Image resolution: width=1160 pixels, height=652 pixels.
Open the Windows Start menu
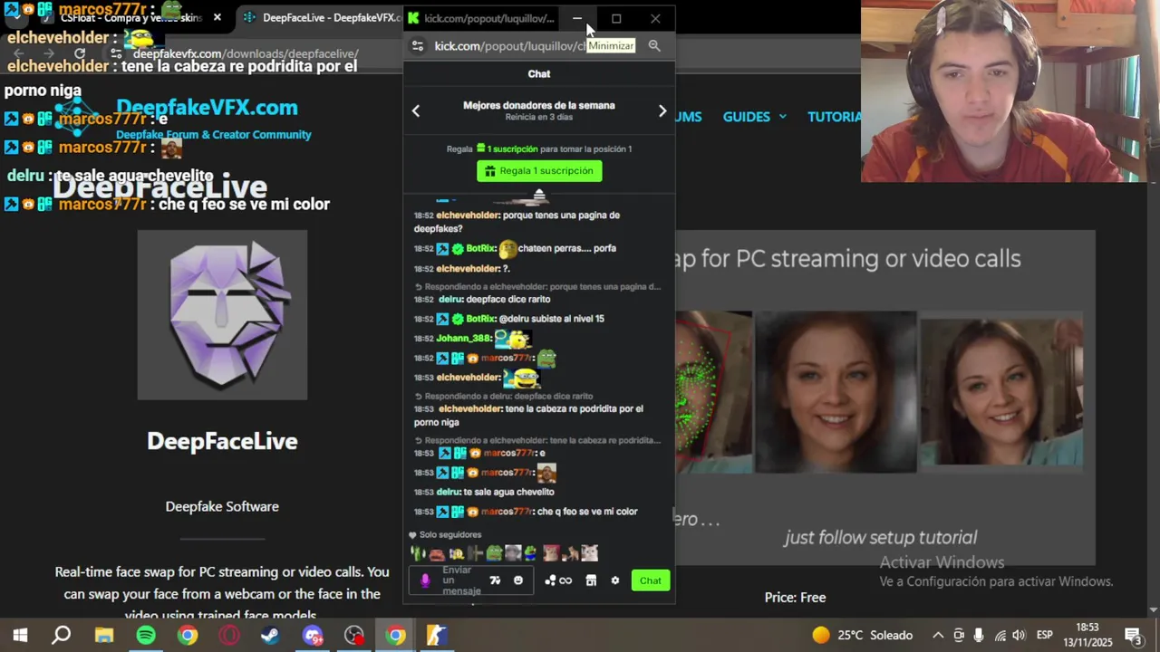pyautogui.click(x=20, y=636)
